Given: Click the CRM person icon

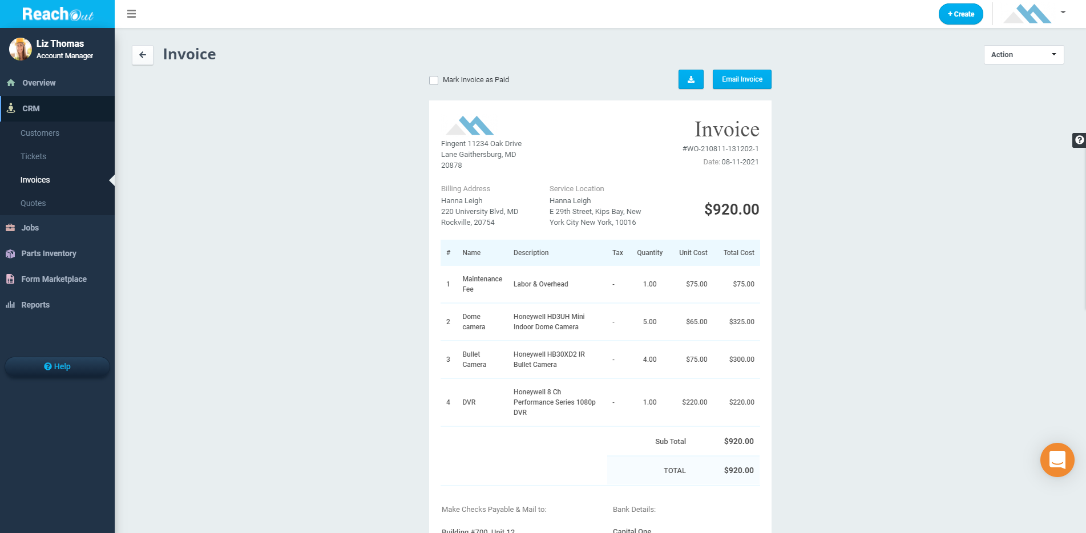Looking at the screenshot, I should (x=11, y=108).
